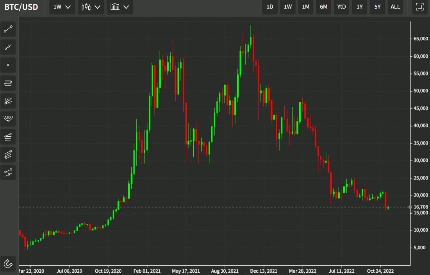Click the 55,000 price axis label
Image resolution: width=430 pixels, height=275 pixels.
[x=421, y=73]
